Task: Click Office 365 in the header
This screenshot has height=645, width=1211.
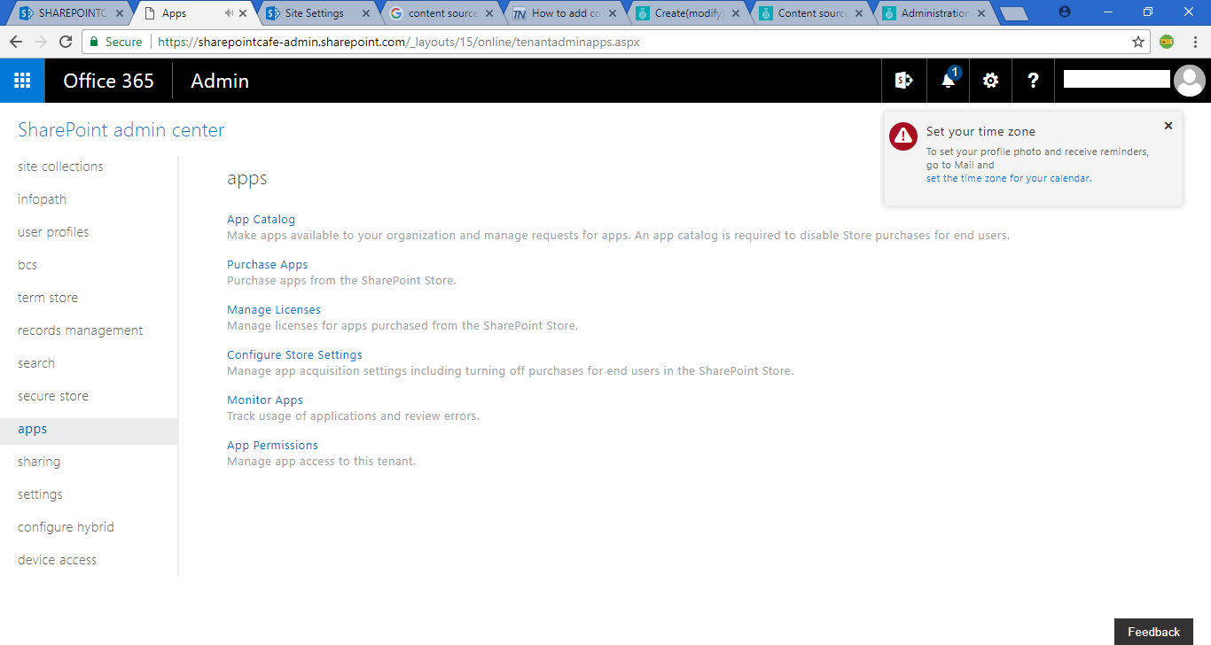Action: (109, 81)
